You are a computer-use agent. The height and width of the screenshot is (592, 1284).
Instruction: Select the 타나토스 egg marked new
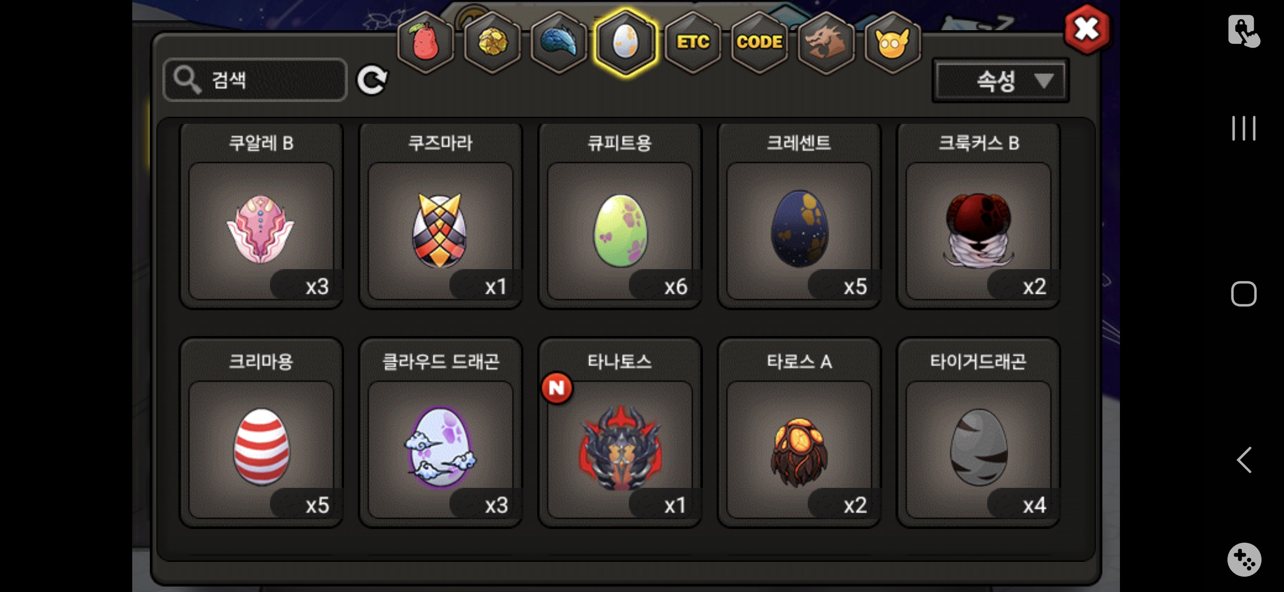[x=620, y=432]
